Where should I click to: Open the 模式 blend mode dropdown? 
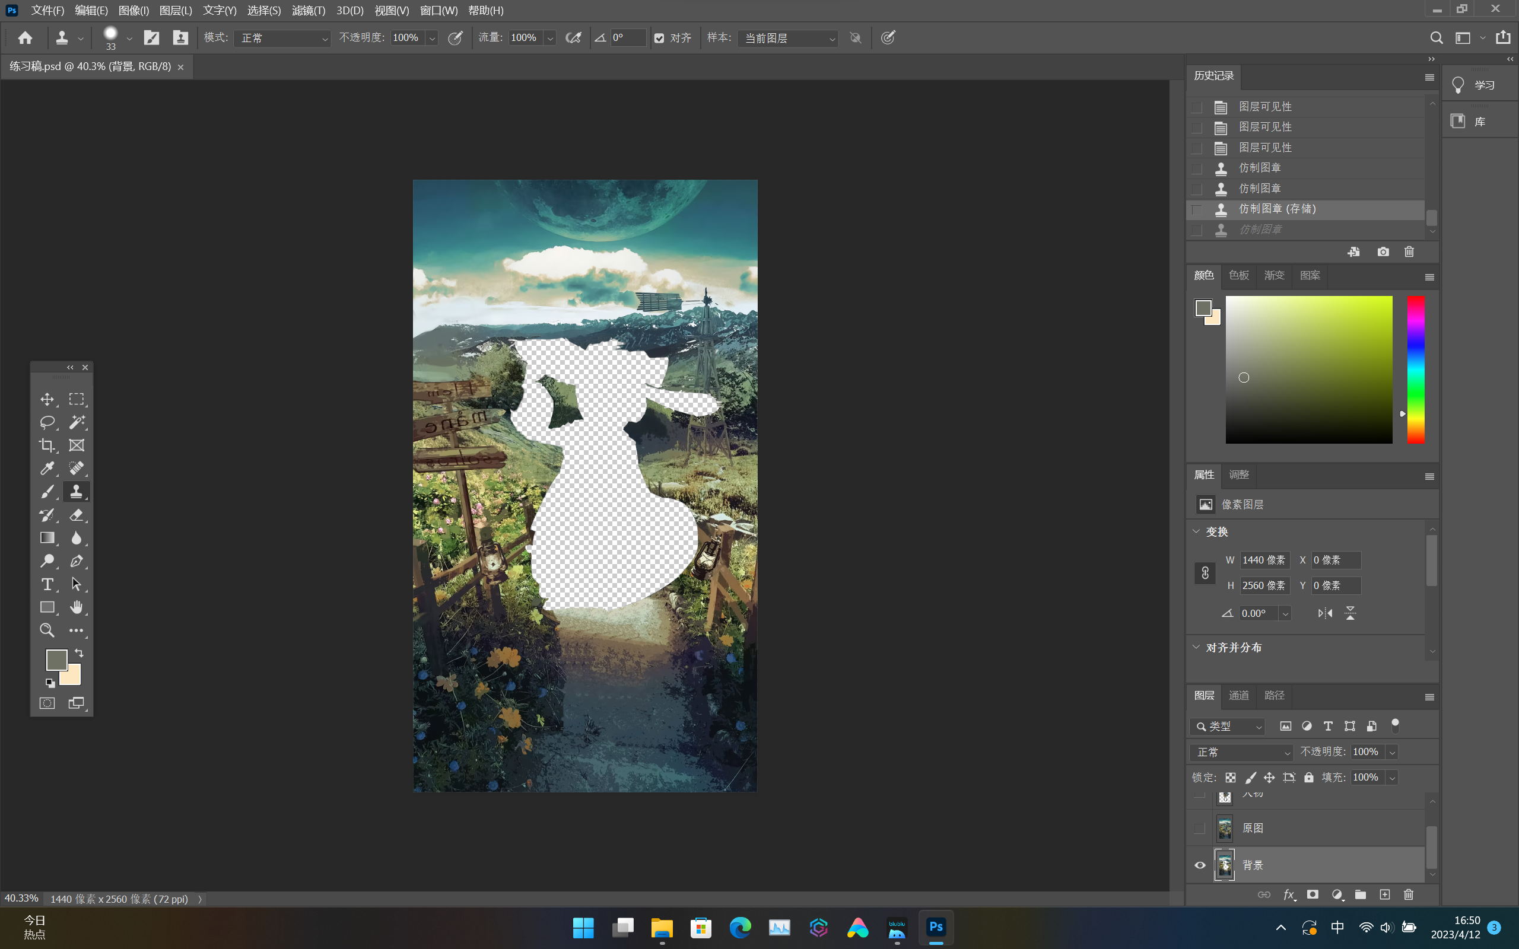(282, 39)
